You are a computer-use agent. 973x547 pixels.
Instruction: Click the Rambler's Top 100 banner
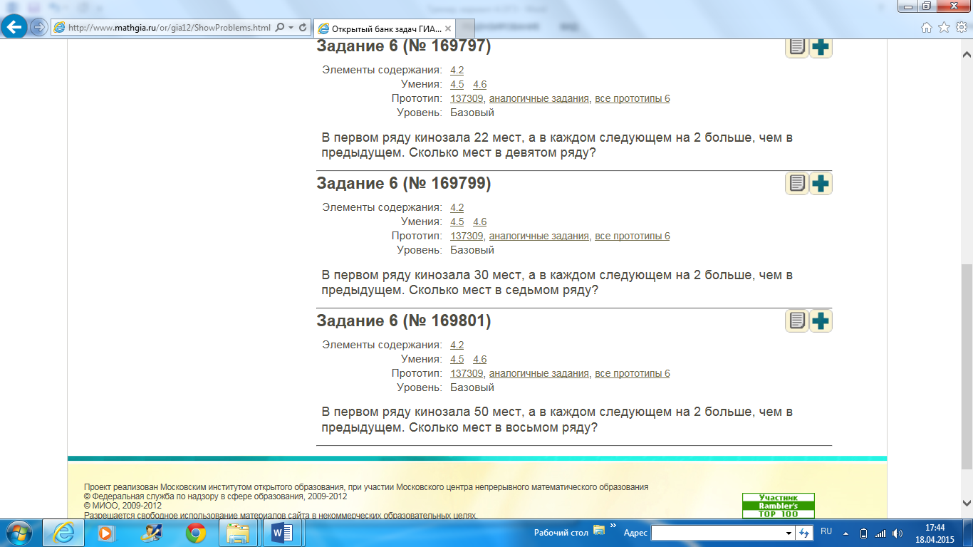778,506
